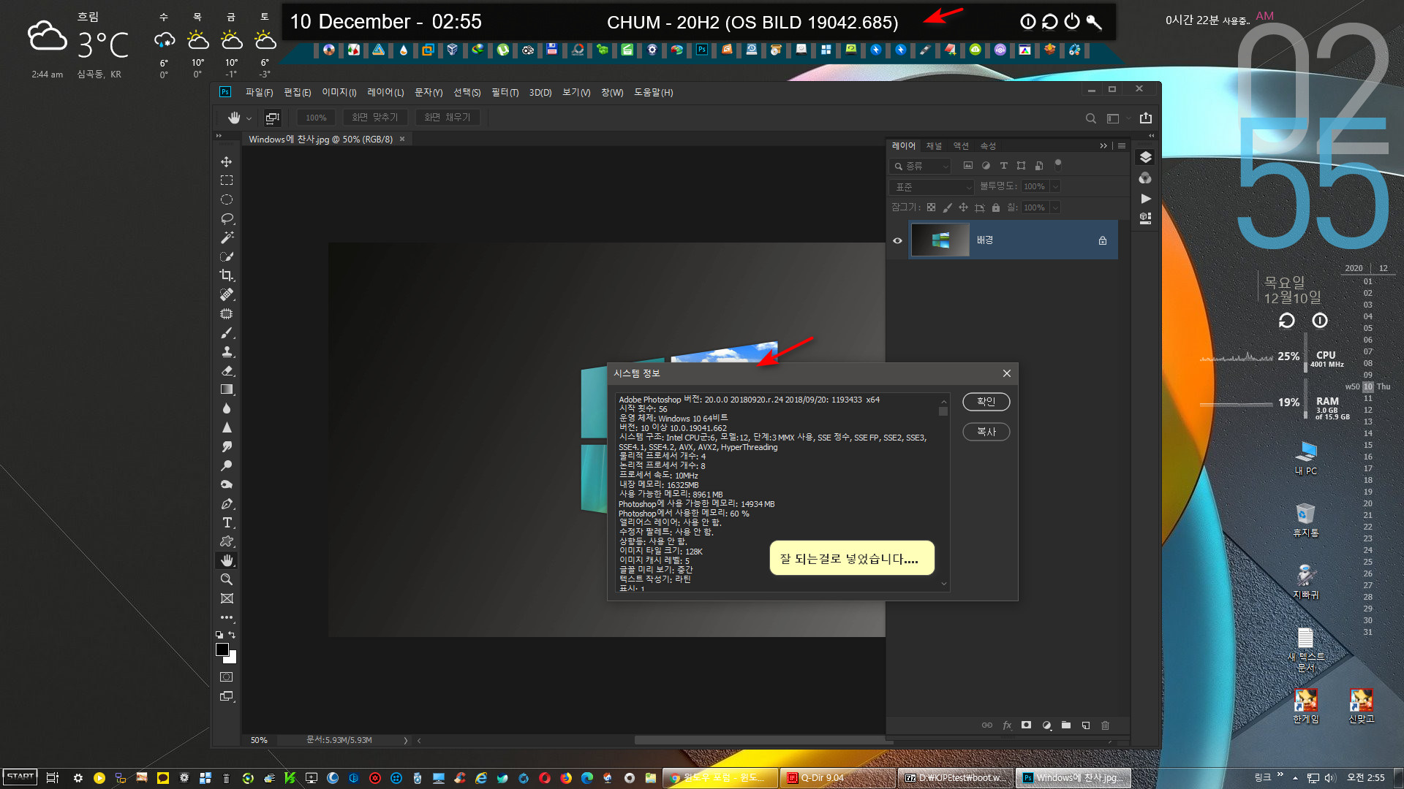
Task: Click 확인 in the system info dialog
Action: (x=986, y=401)
